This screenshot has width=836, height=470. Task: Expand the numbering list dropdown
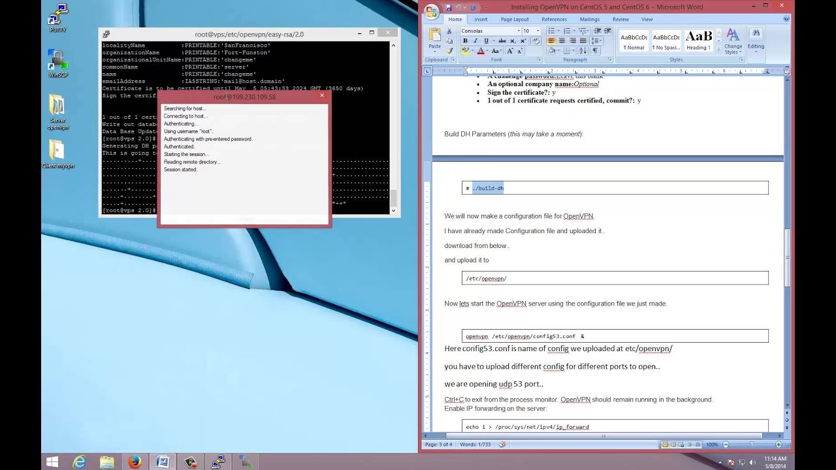pos(574,31)
